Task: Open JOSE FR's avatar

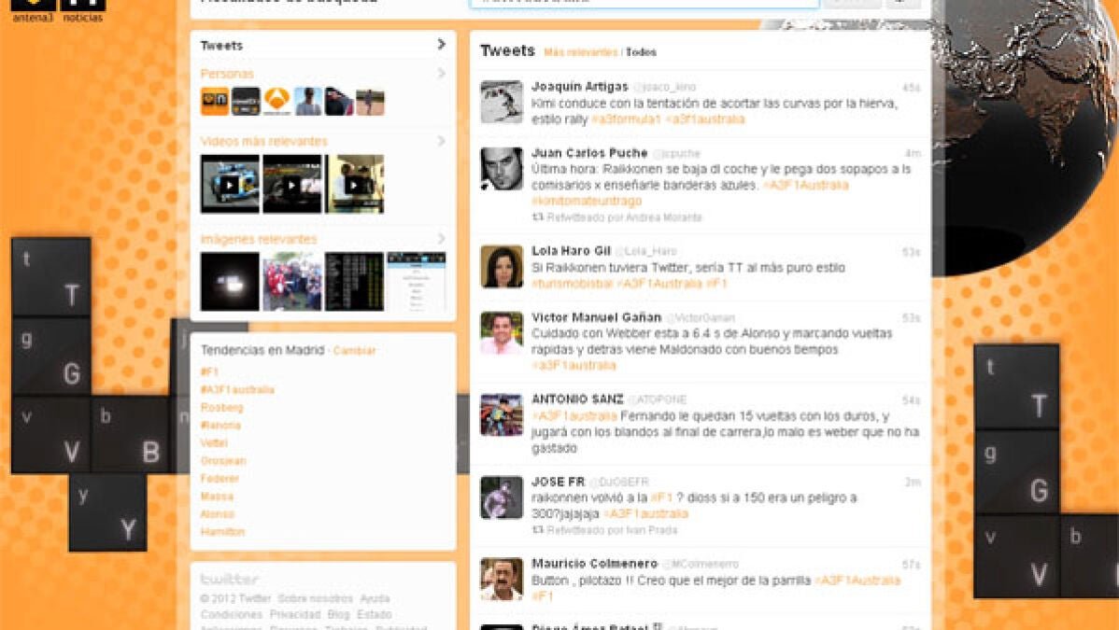Action: (x=502, y=497)
